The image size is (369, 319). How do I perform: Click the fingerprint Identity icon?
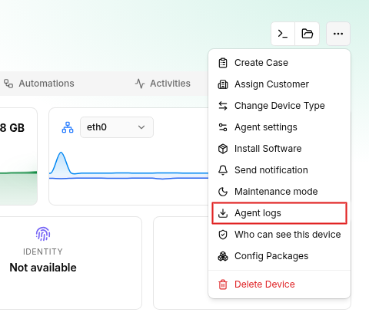click(x=43, y=234)
